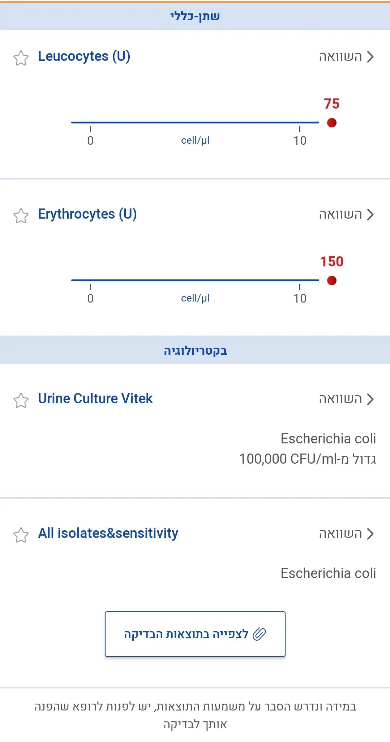This screenshot has width=390, height=742.
Task: Click the red marker on Leucocytes scale
Action: click(332, 123)
